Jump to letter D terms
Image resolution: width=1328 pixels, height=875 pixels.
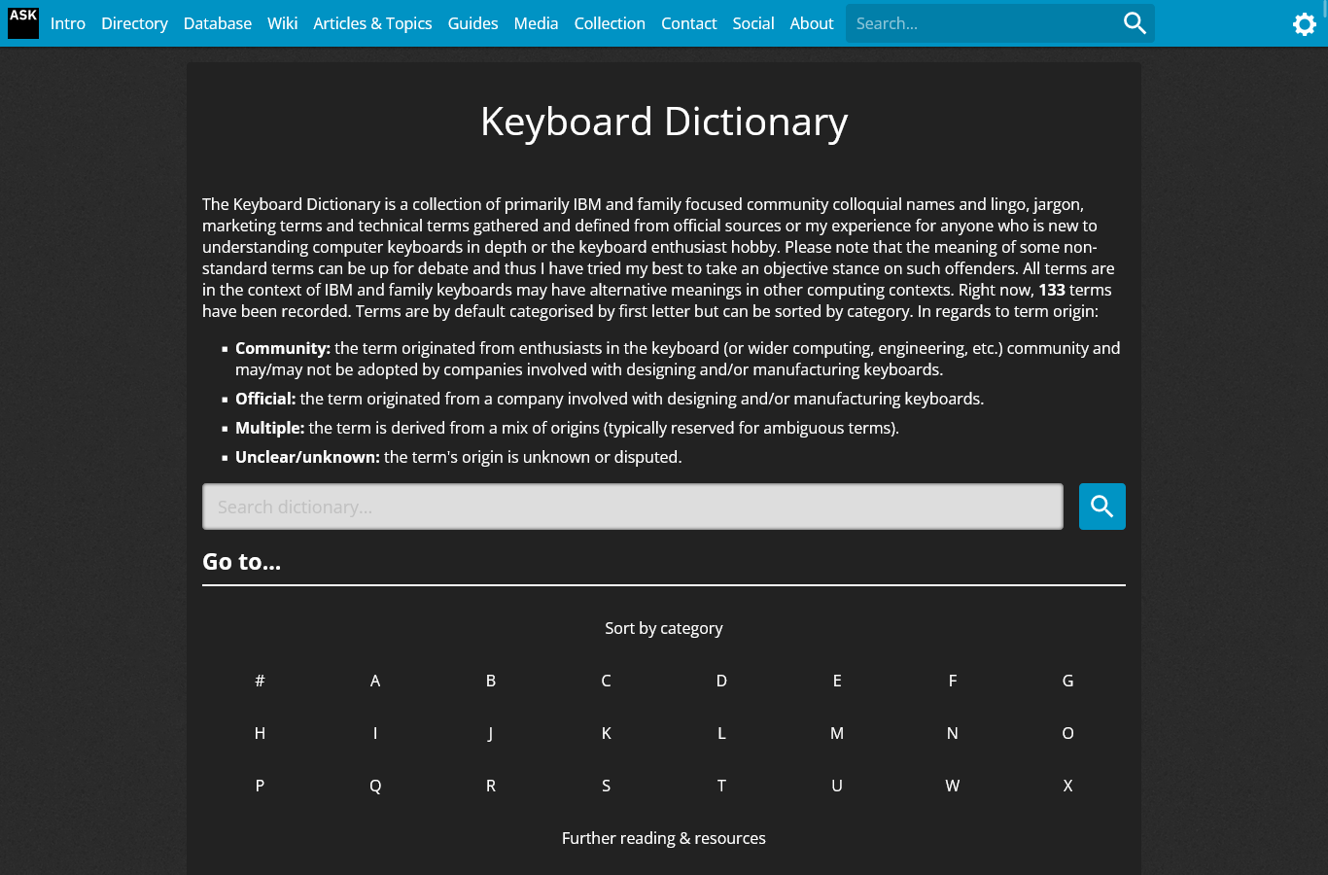pos(721,681)
